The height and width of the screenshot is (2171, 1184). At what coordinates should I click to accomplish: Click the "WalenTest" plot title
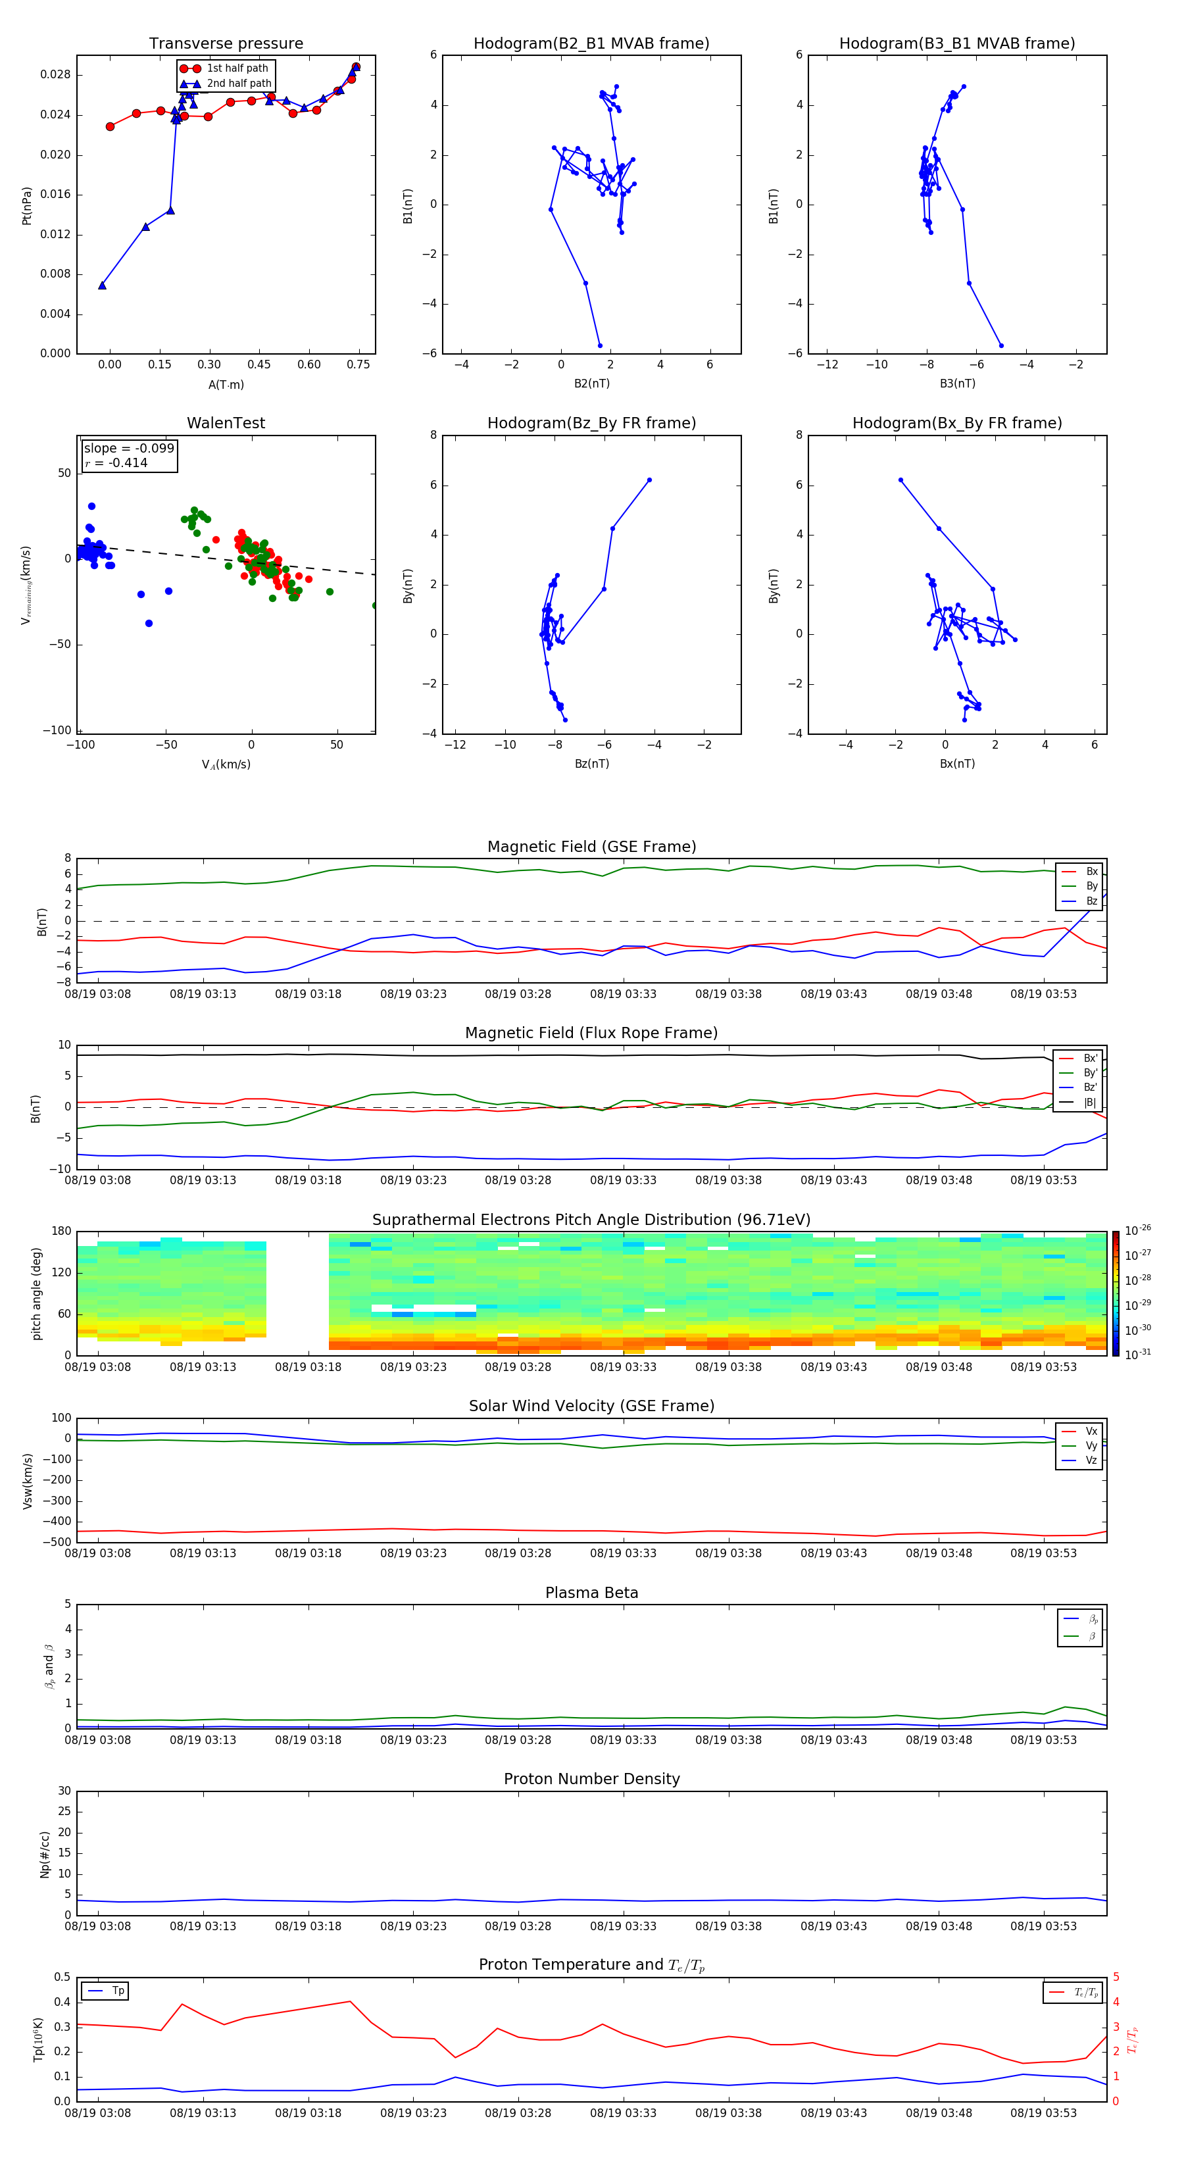226,423
